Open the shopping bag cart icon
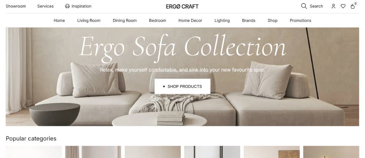This screenshot has width=365, height=158. click(353, 6)
